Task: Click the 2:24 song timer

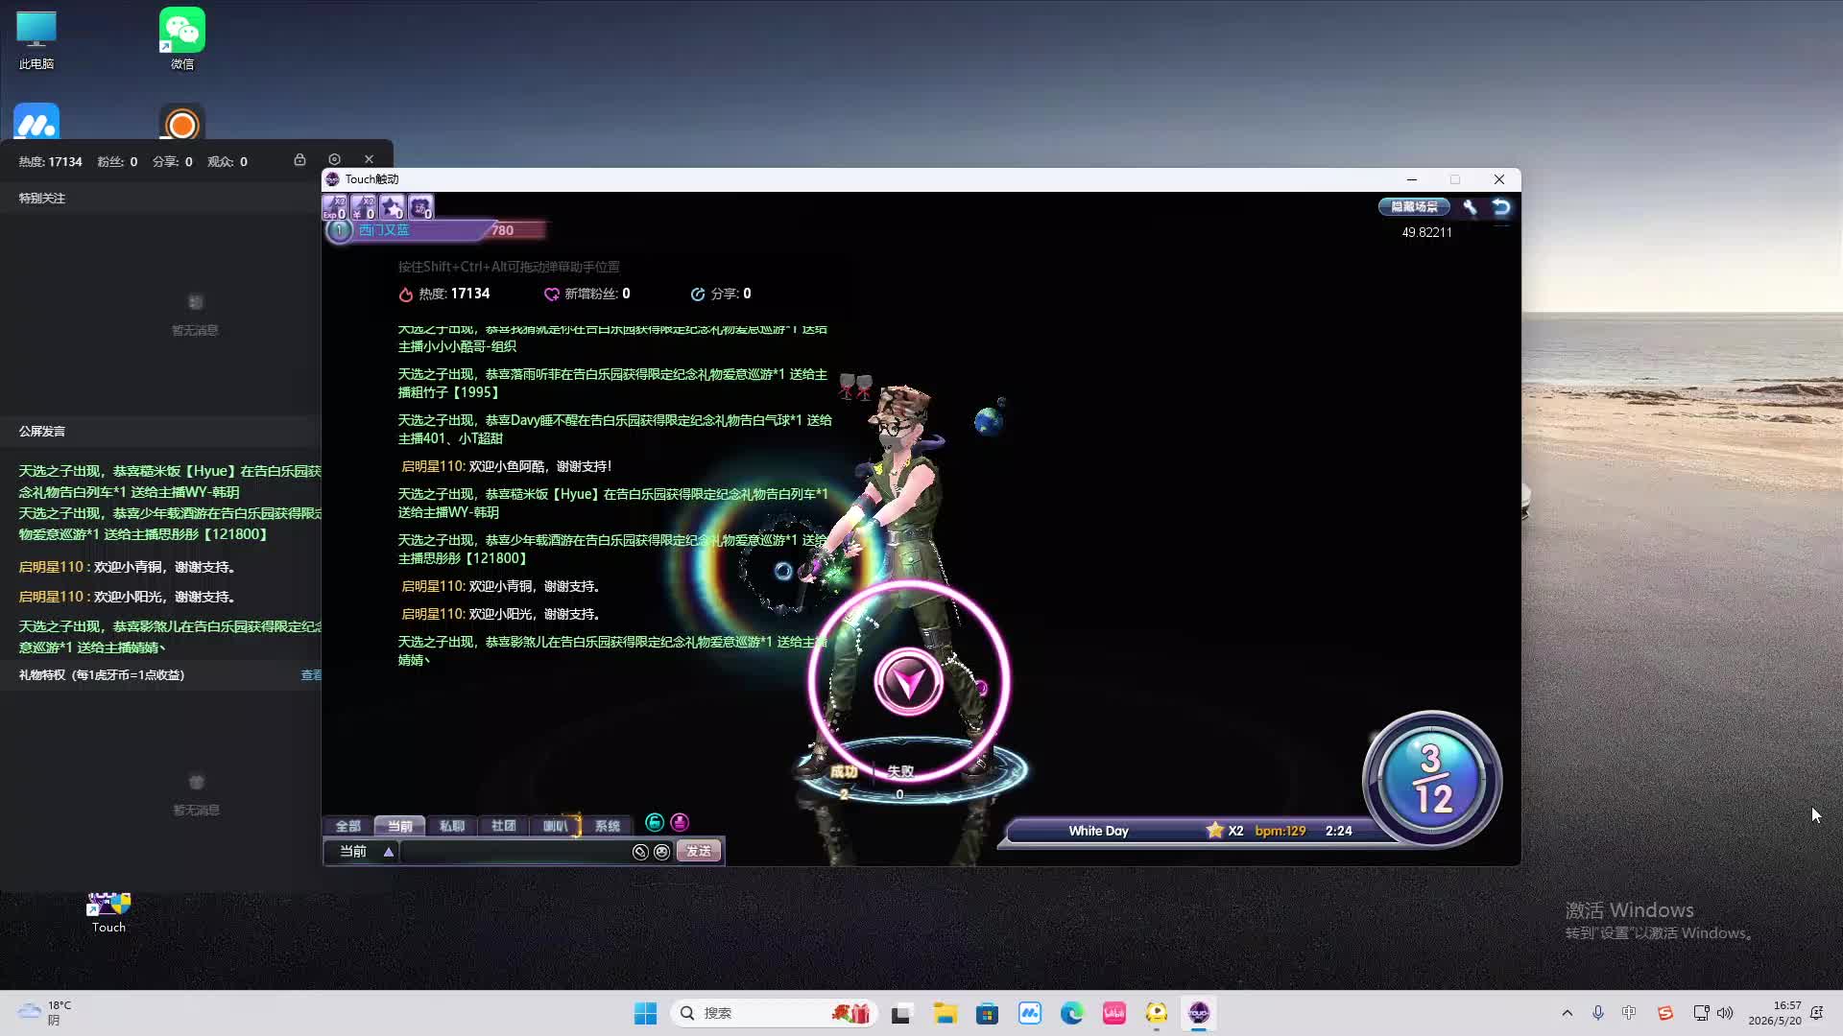Action: point(1338,831)
